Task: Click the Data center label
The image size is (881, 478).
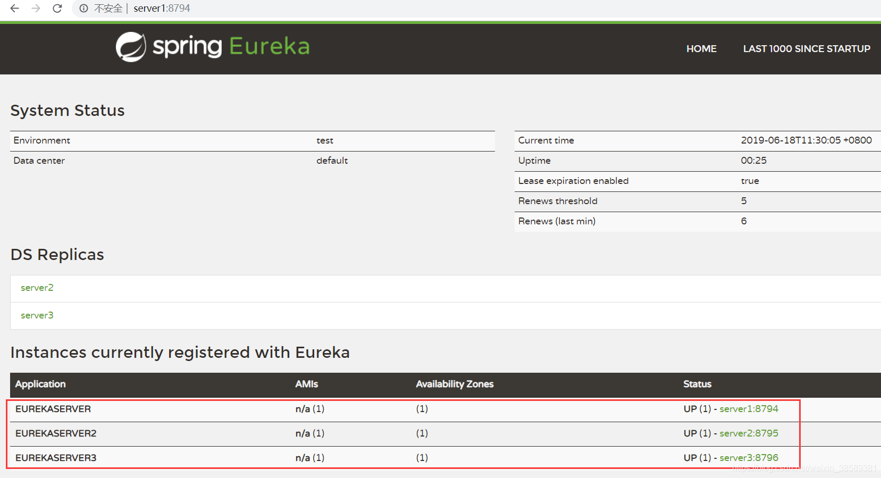Action: point(39,161)
